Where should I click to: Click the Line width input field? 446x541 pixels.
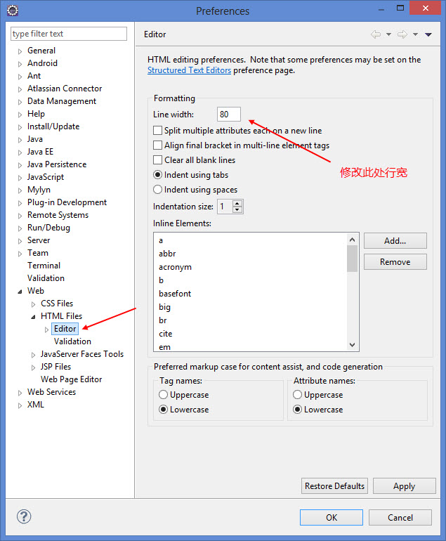229,115
